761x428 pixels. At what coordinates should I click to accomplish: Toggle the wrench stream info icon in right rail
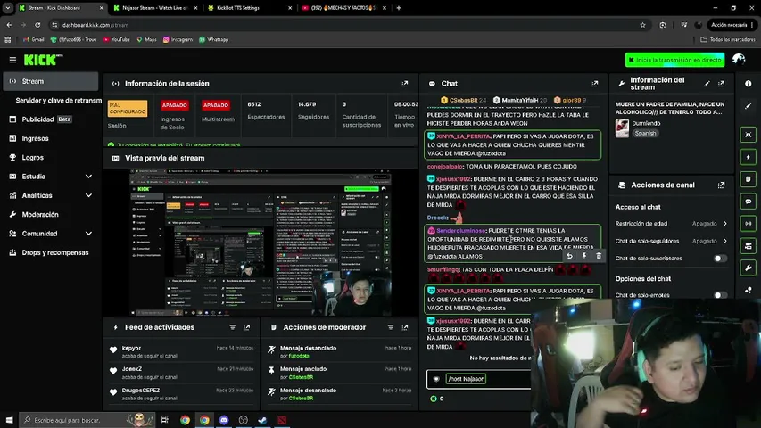[x=748, y=267]
